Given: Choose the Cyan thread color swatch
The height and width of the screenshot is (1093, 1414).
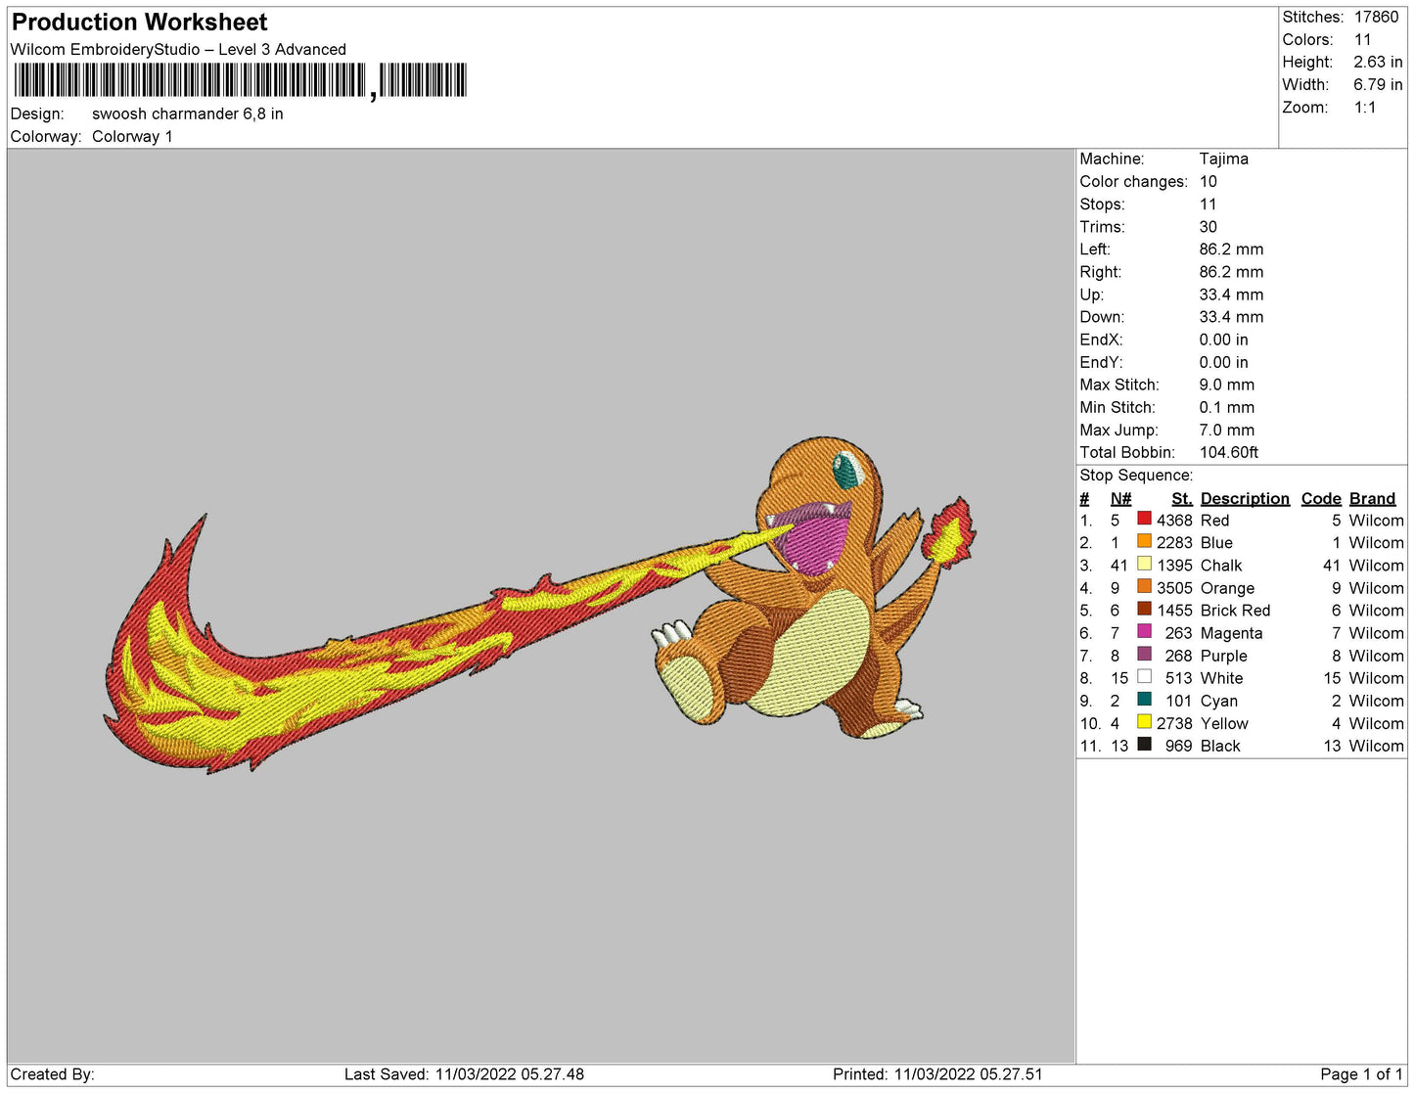Looking at the screenshot, I should click(x=1144, y=700).
